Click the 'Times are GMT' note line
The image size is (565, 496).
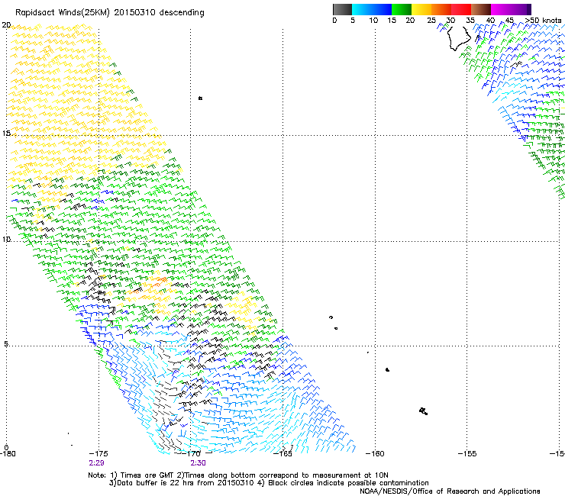tap(238, 475)
